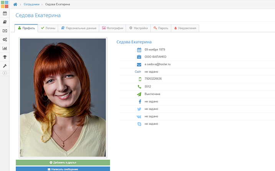Open the trophy icon in the sidebar

coord(5,57)
